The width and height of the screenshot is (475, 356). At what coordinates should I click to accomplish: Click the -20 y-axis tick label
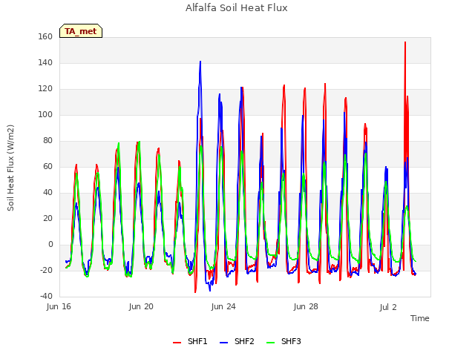(x=46, y=270)
